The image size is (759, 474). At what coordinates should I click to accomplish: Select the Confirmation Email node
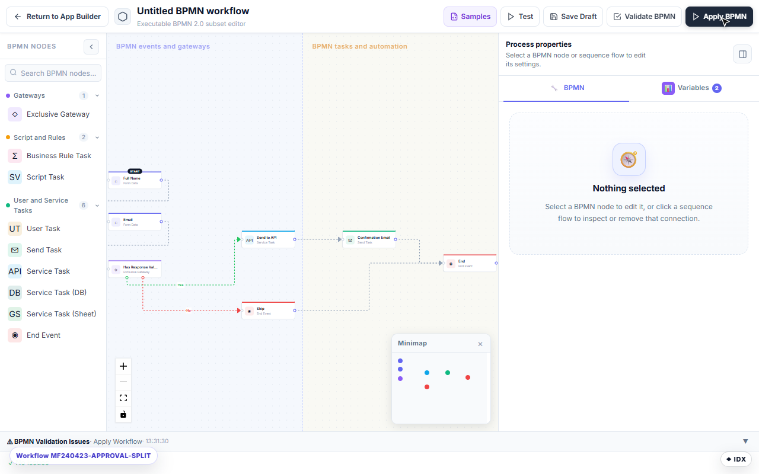pyautogui.click(x=369, y=239)
